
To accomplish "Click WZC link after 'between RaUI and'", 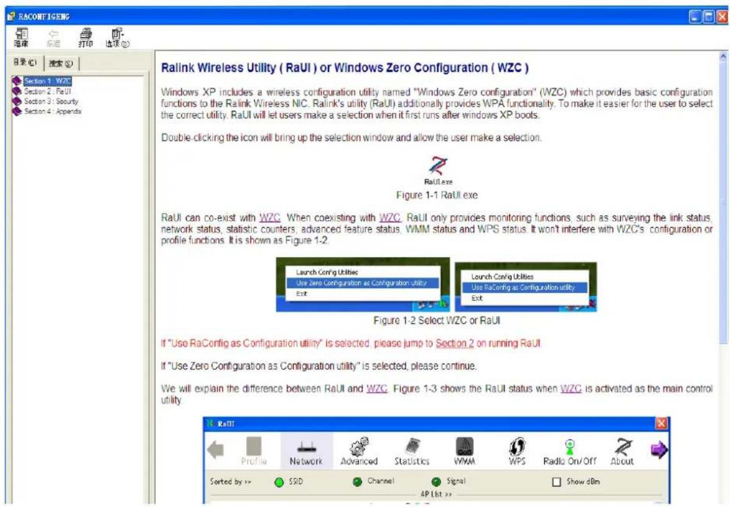I will 377,389.
